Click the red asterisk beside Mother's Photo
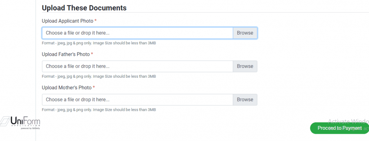Screen dimensions: 369x141 tap(94, 87)
